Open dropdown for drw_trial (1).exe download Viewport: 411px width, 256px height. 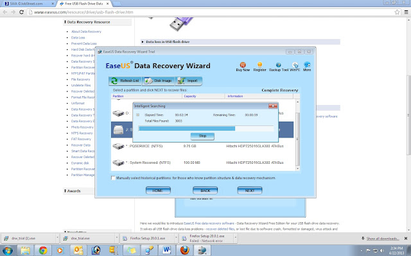57,238
